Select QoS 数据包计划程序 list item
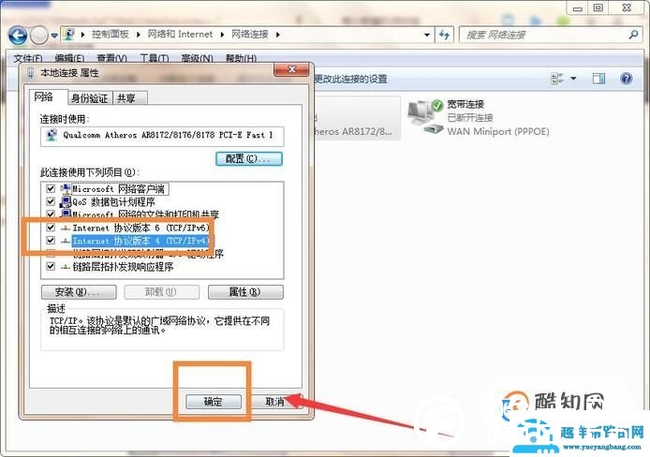This screenshot has height=457, width=650. point(113,201)
